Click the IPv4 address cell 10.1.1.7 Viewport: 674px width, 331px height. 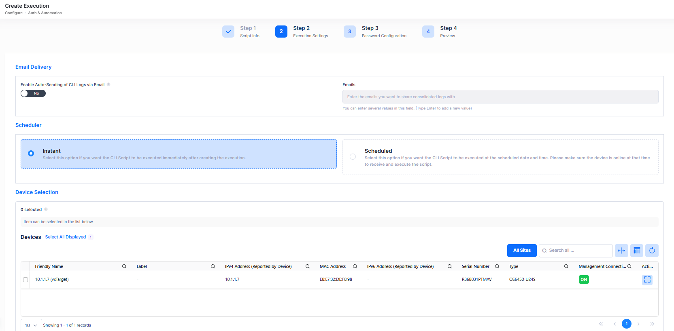tap(232, 279)
